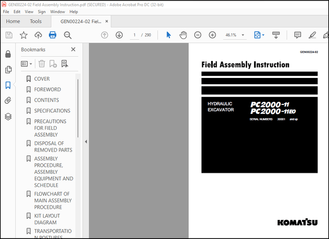Viewport: 329px width, 239px height.
Task: Add a comment with sticky note tool
Action: point(298,35)
